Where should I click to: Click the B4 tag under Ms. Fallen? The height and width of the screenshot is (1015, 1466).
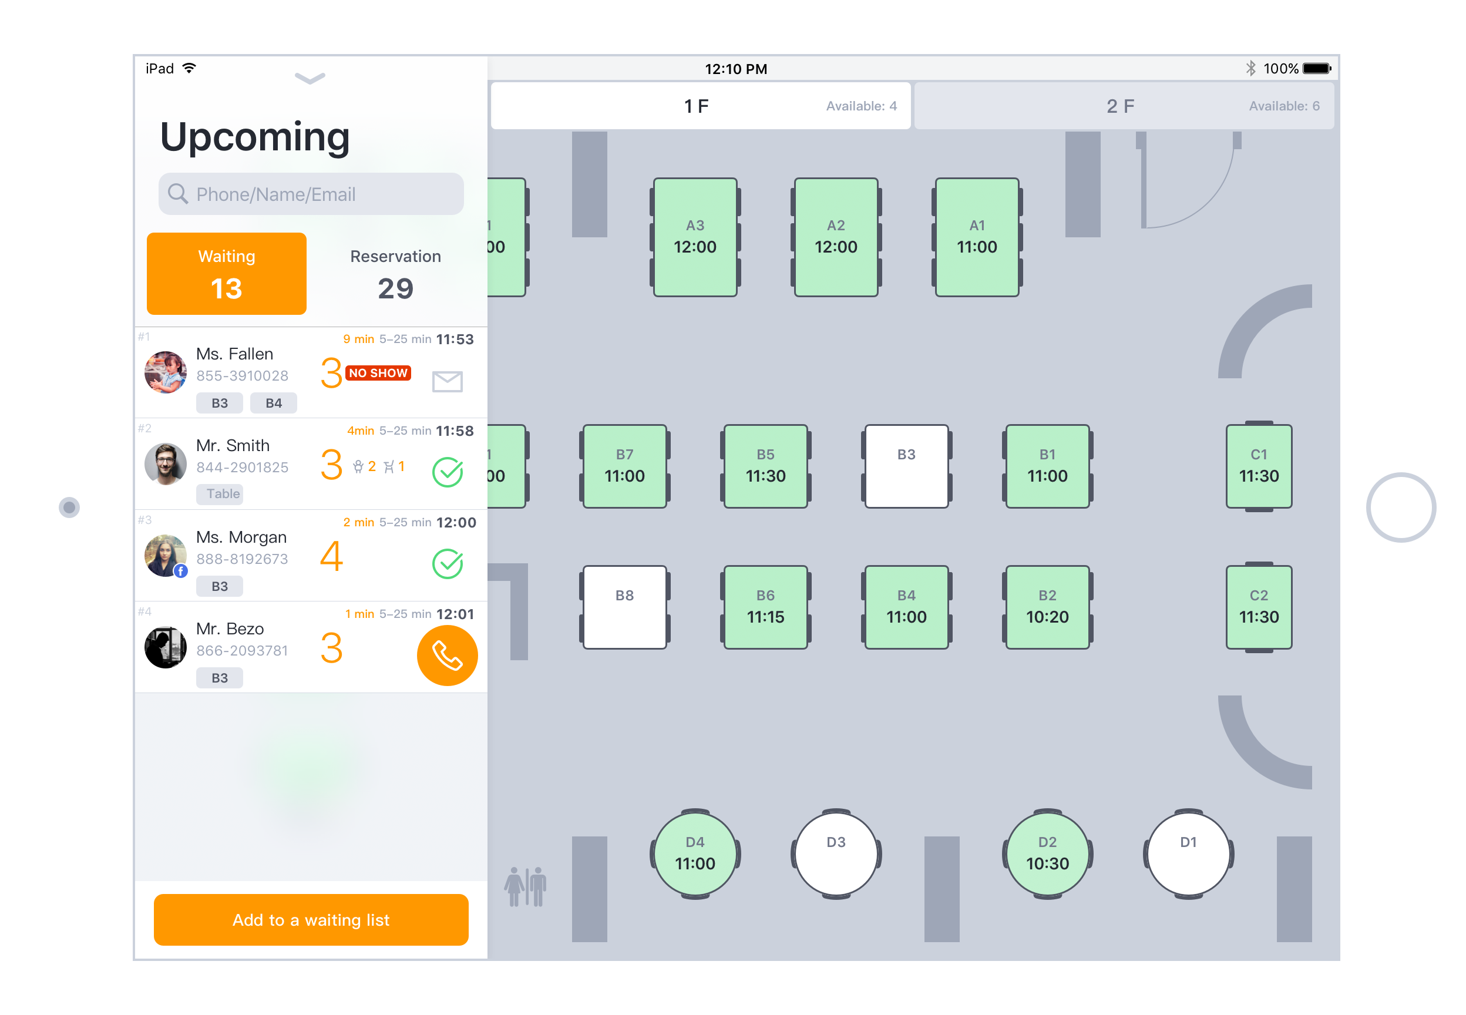pos(273,403)
